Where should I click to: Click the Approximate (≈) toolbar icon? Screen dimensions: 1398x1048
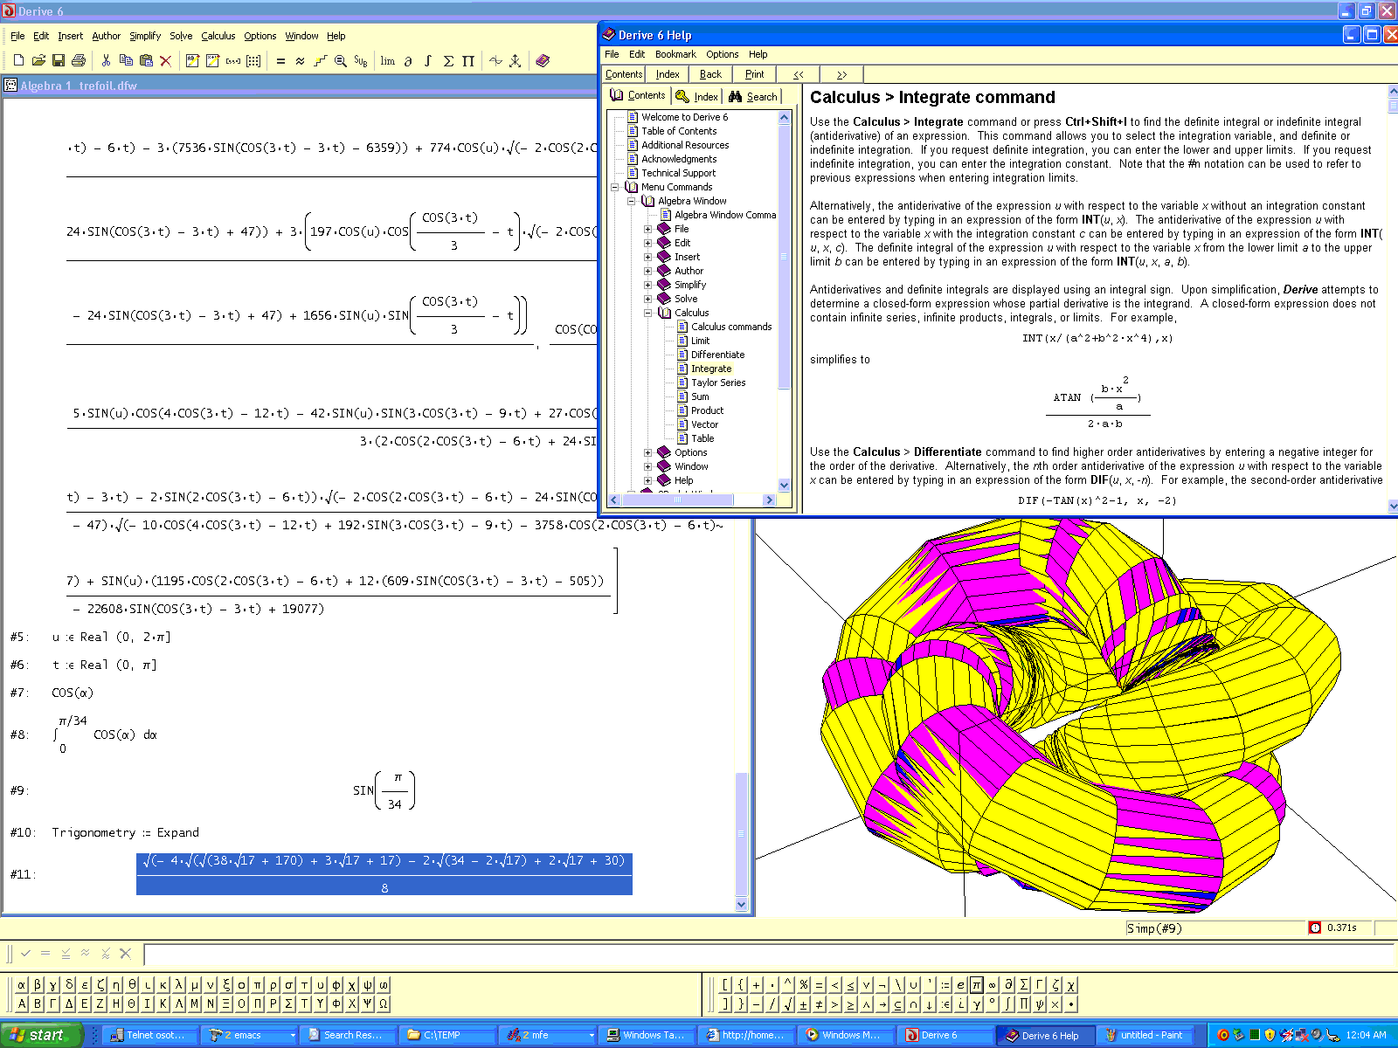click(300, 61)
